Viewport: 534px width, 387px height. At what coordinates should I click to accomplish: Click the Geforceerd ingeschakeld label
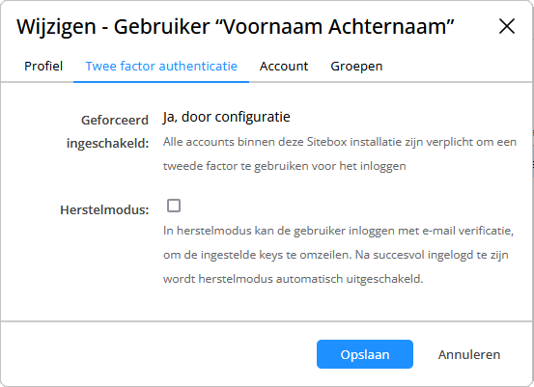[107, 131]
